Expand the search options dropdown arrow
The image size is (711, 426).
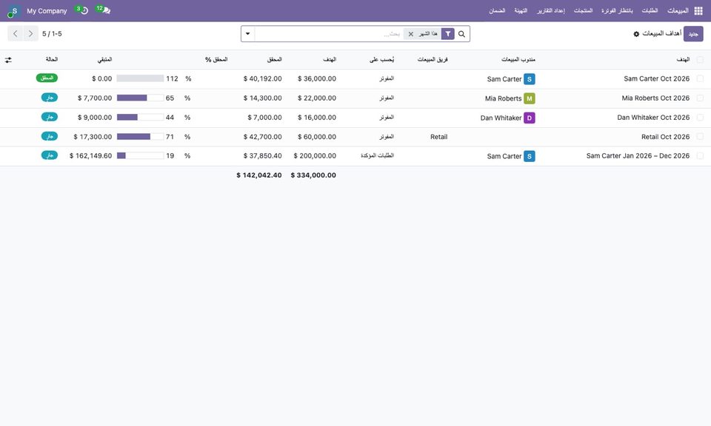click(x=248, y=34)
